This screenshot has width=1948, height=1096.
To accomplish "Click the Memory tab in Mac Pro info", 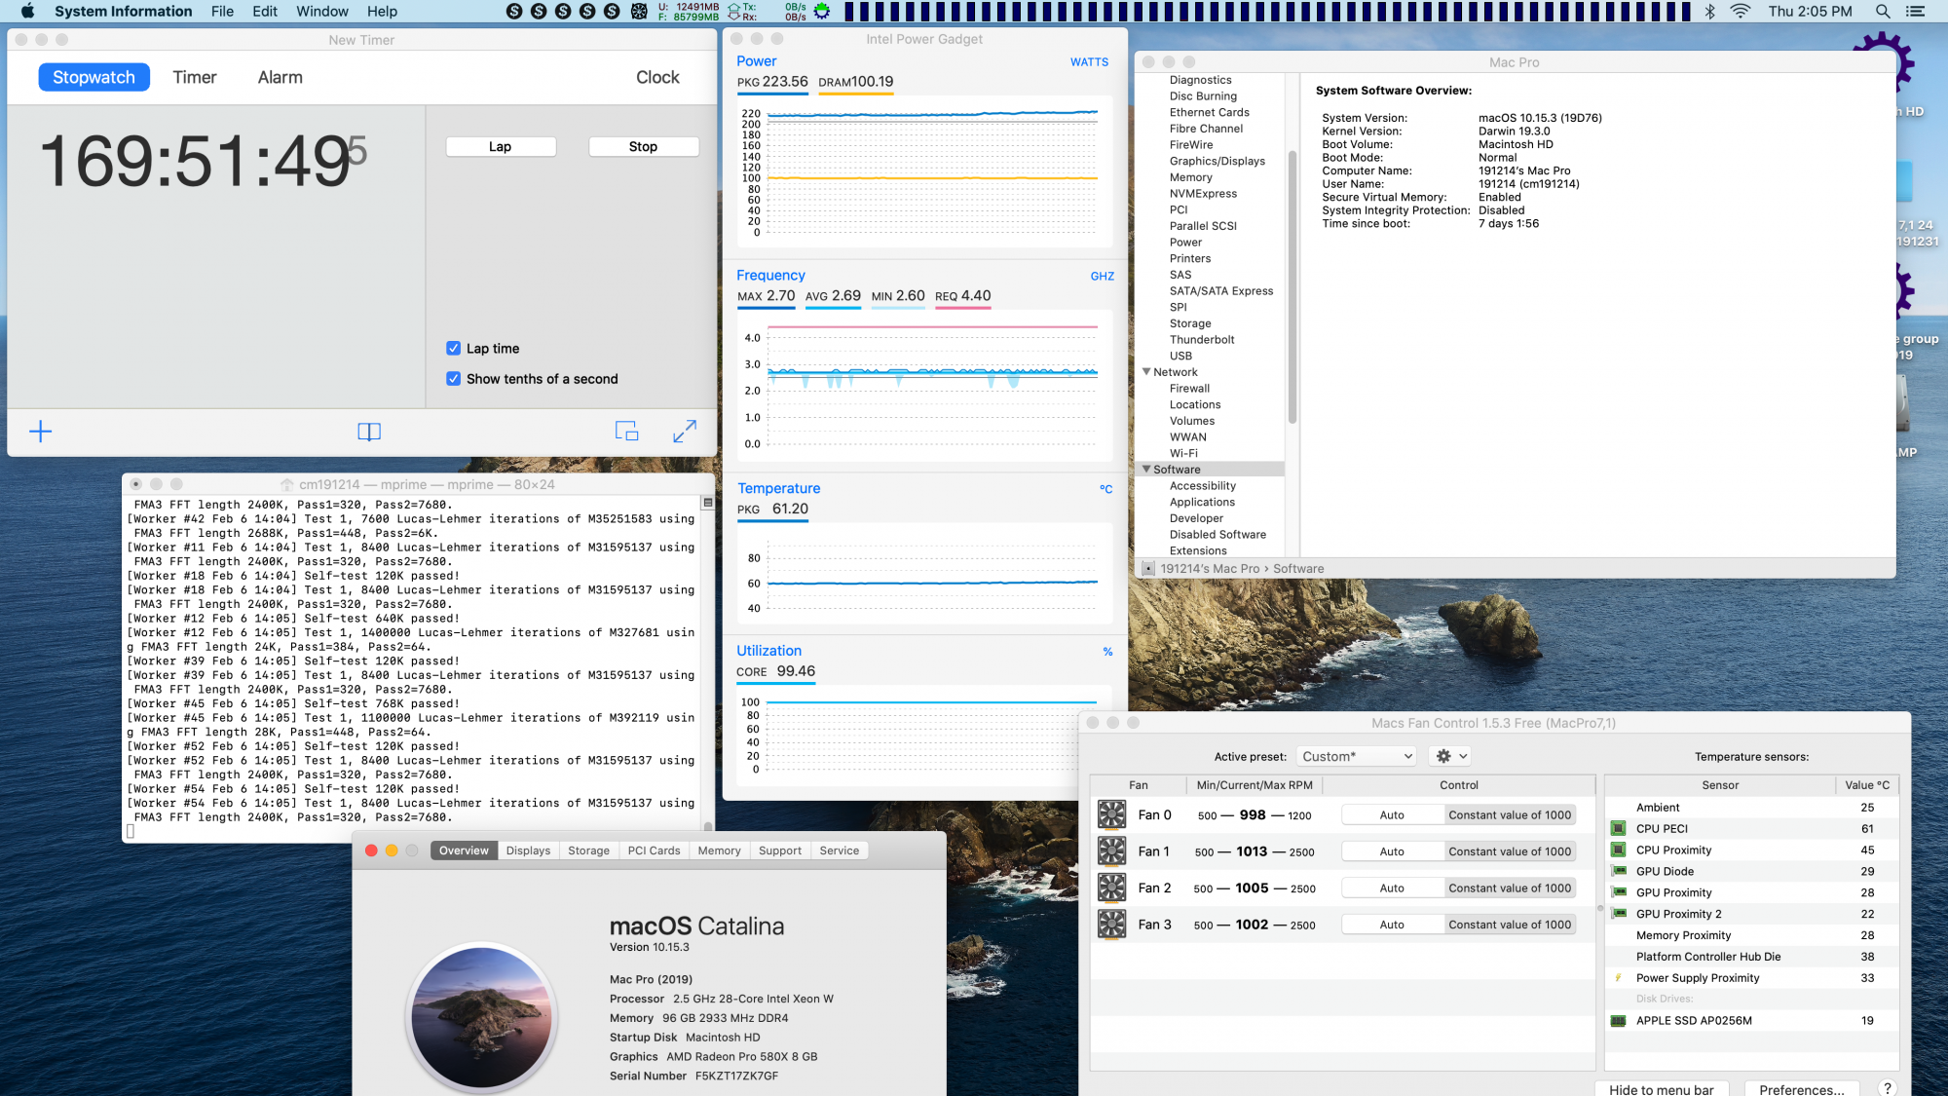I will [719, 850].
